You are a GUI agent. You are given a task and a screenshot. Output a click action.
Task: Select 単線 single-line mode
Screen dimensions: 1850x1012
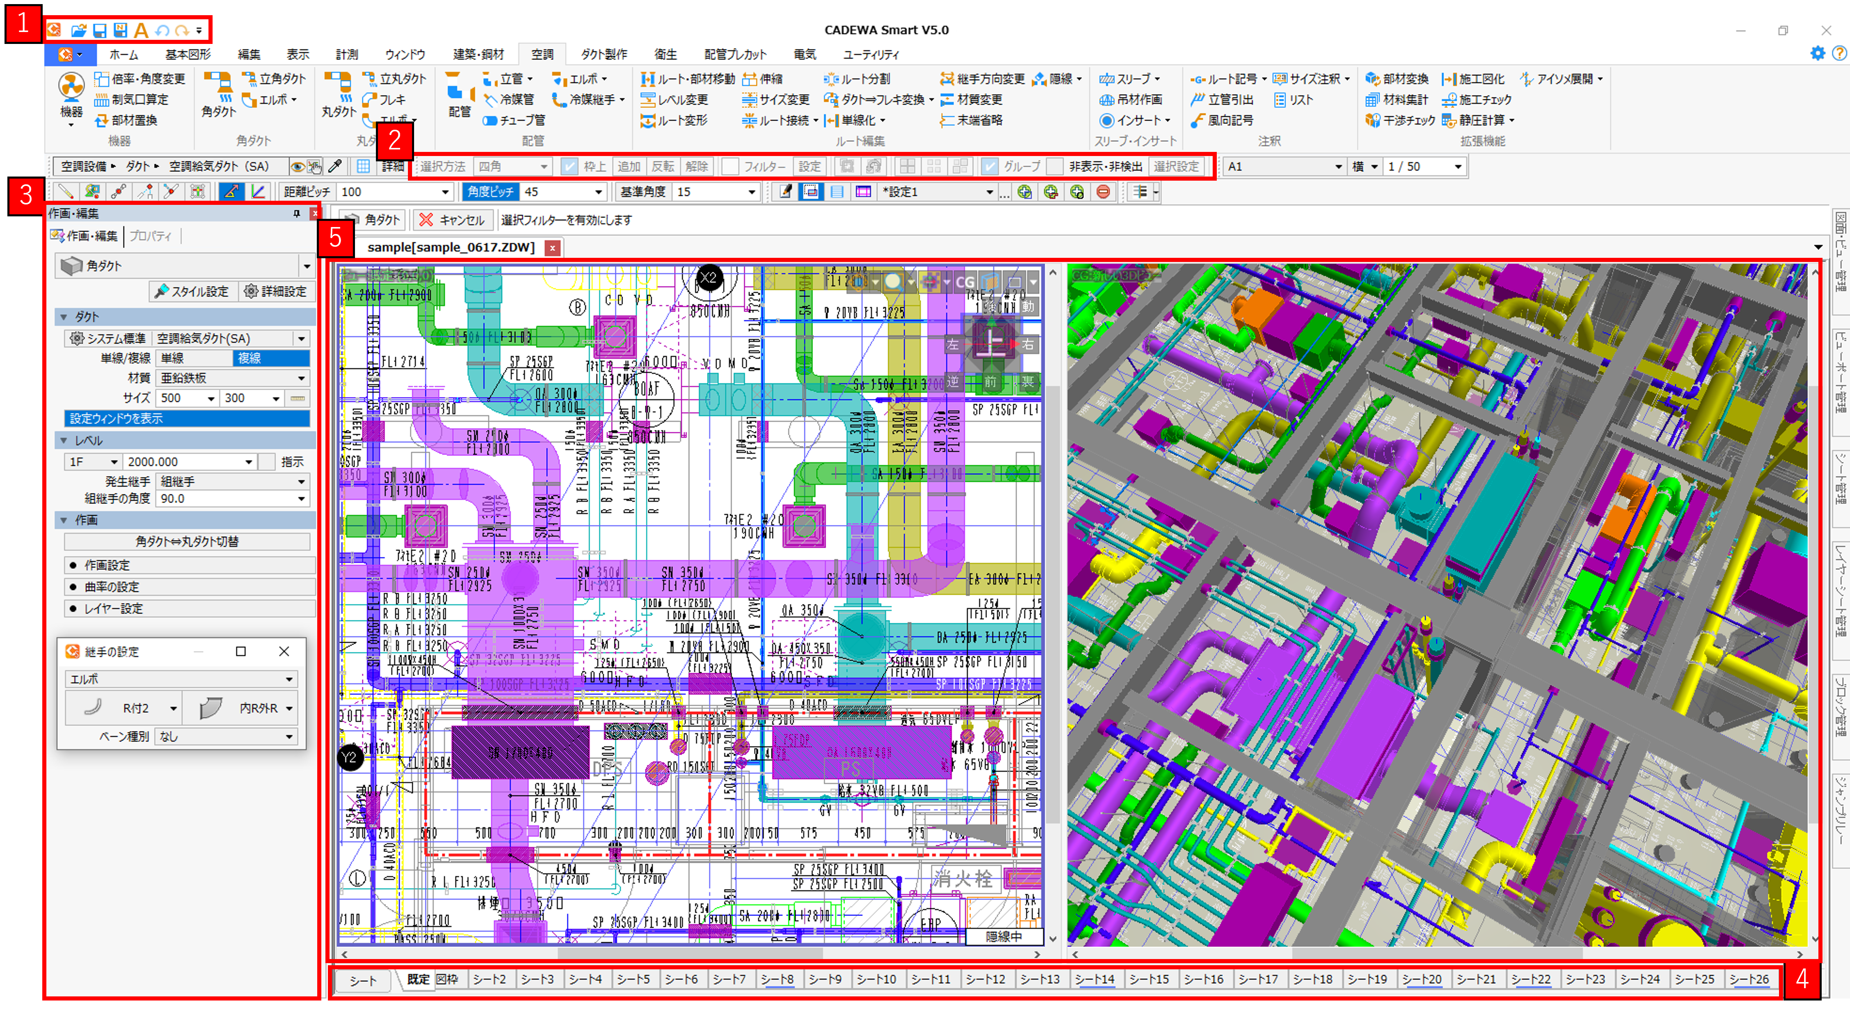(x=194, y=358)
